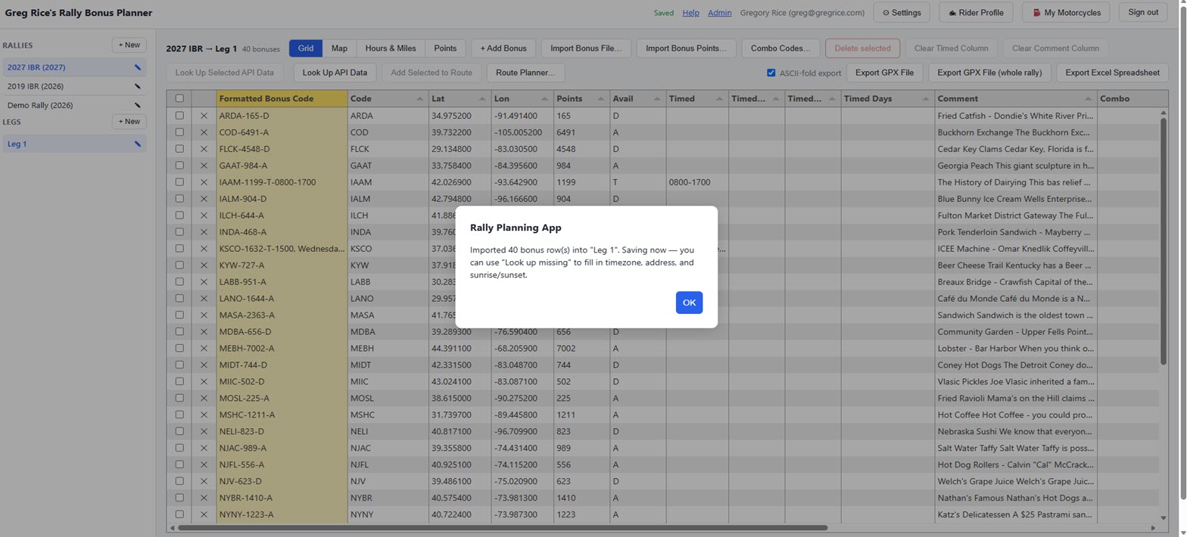This screenshot has width=1187, height=537.
Task: Click the horizontal scrollbar under the grid
Action: pyautogui.click(x=502, y=528)
